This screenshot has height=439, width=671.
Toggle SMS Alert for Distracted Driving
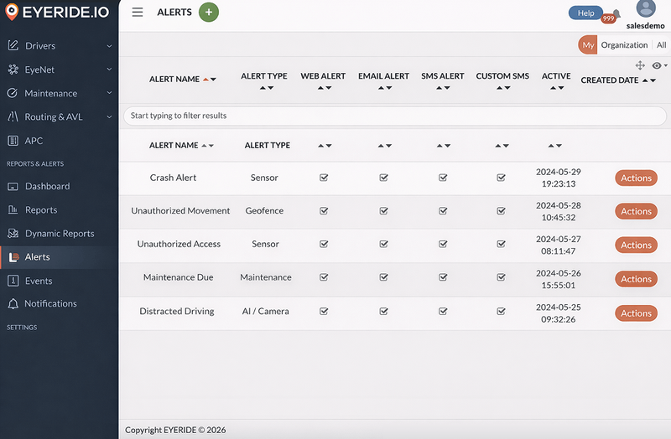(x=443, y=312)
